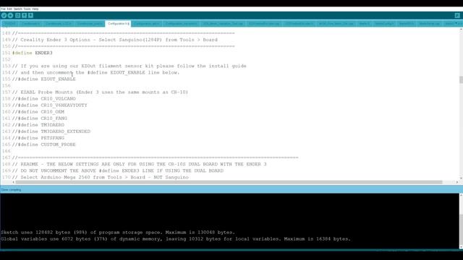Open the Sketch menu
Screen dimensions: 463x260
[17, 9]
